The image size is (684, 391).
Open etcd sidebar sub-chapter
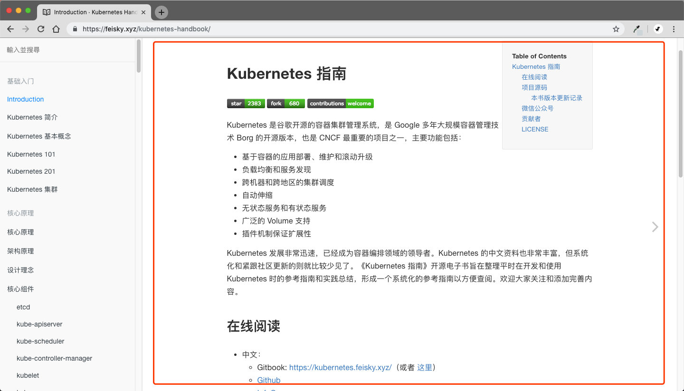point(23,307)
